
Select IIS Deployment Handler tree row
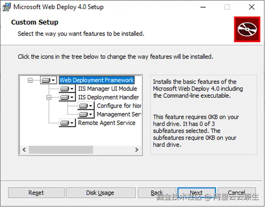(109, 97)
